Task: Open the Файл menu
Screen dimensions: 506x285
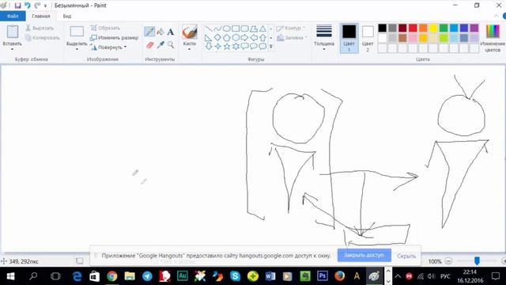Action: (x=13, y=16)
